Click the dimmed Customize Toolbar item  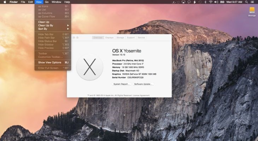point(53,57)
